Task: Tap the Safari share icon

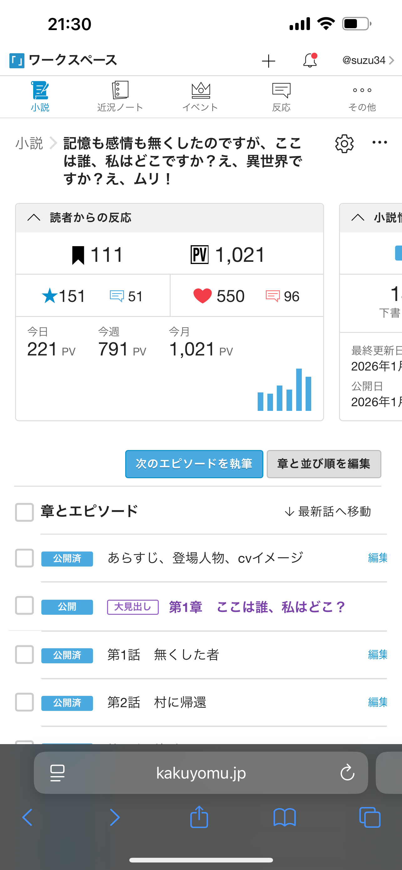Action: click(x=199, y=817)
